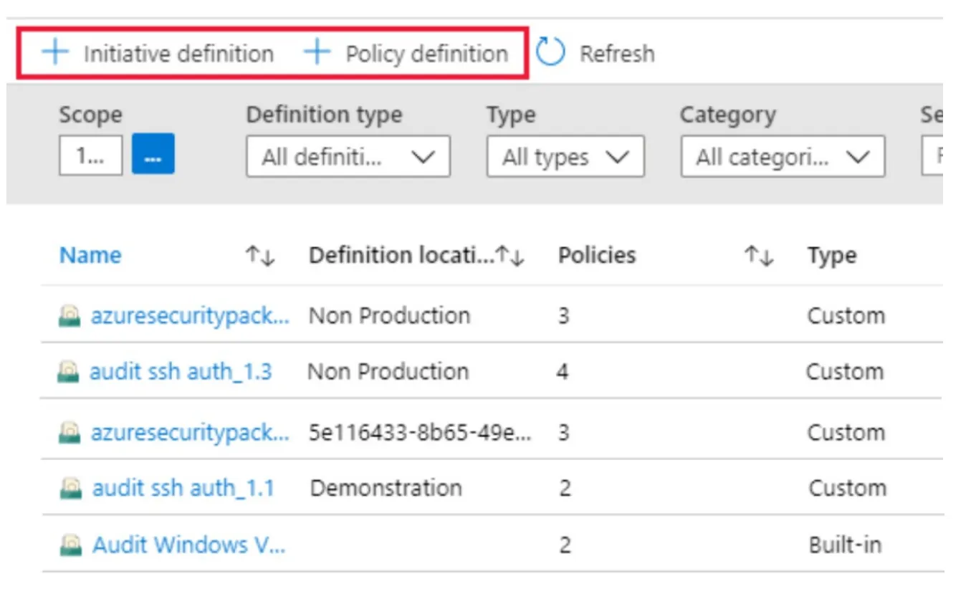Open the Audit Windows V... initiative link
Viewport: 971px width, 589px height.
click(x=189, y=545)
